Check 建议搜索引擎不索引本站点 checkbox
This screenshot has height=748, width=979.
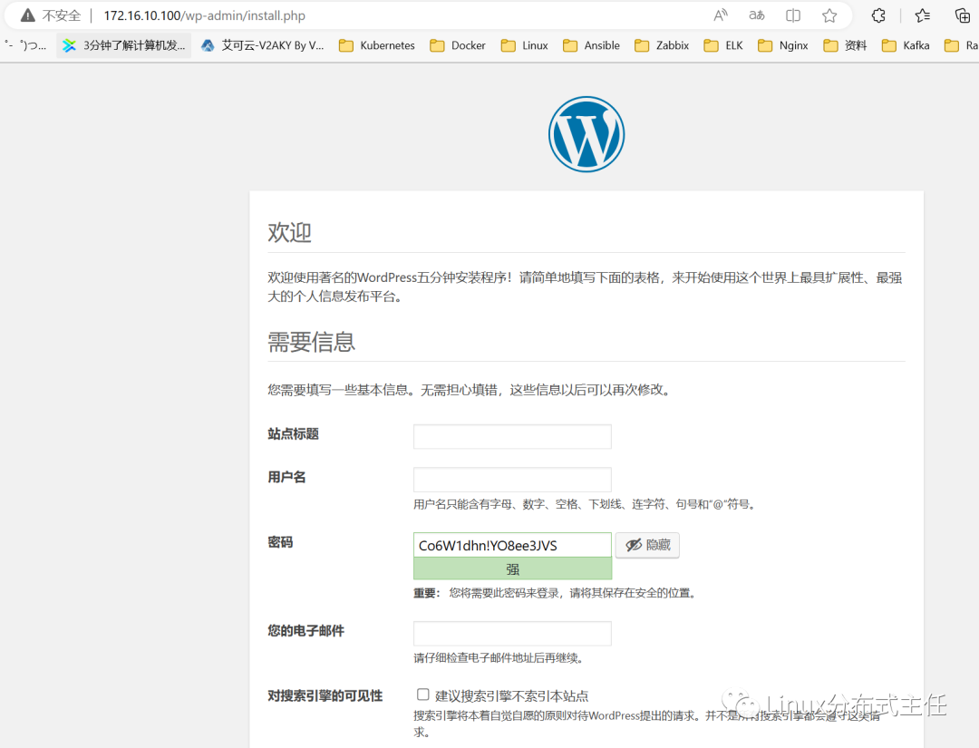422,695
